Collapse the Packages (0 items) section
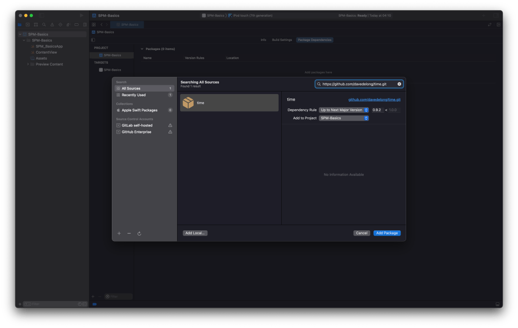518x328 pixels. point(142,49)
